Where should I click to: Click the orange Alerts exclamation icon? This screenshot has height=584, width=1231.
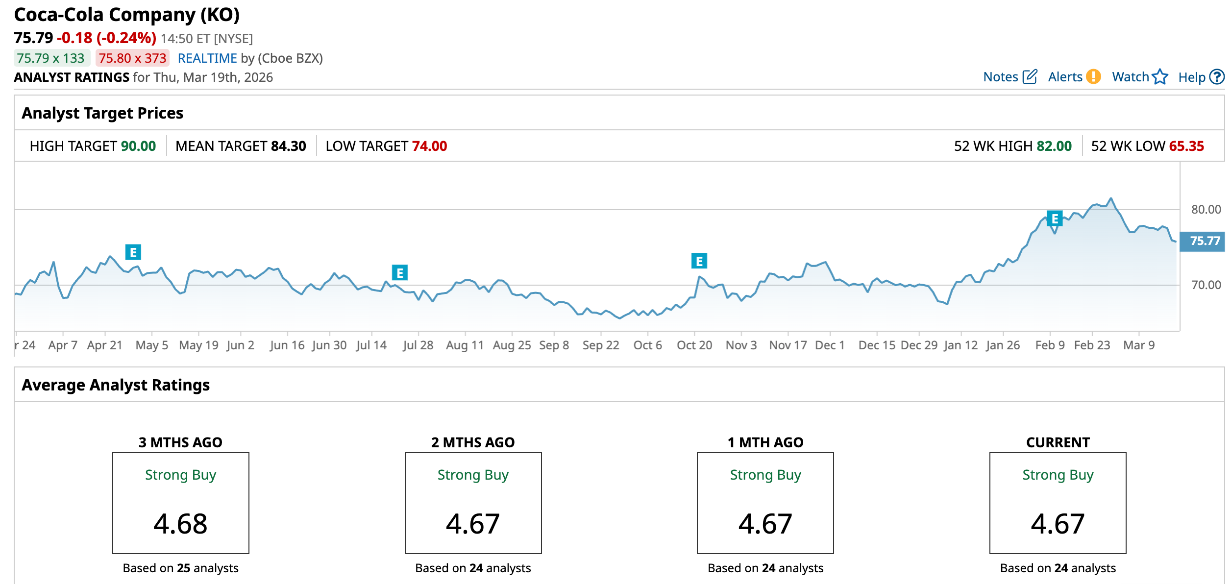1093,77
